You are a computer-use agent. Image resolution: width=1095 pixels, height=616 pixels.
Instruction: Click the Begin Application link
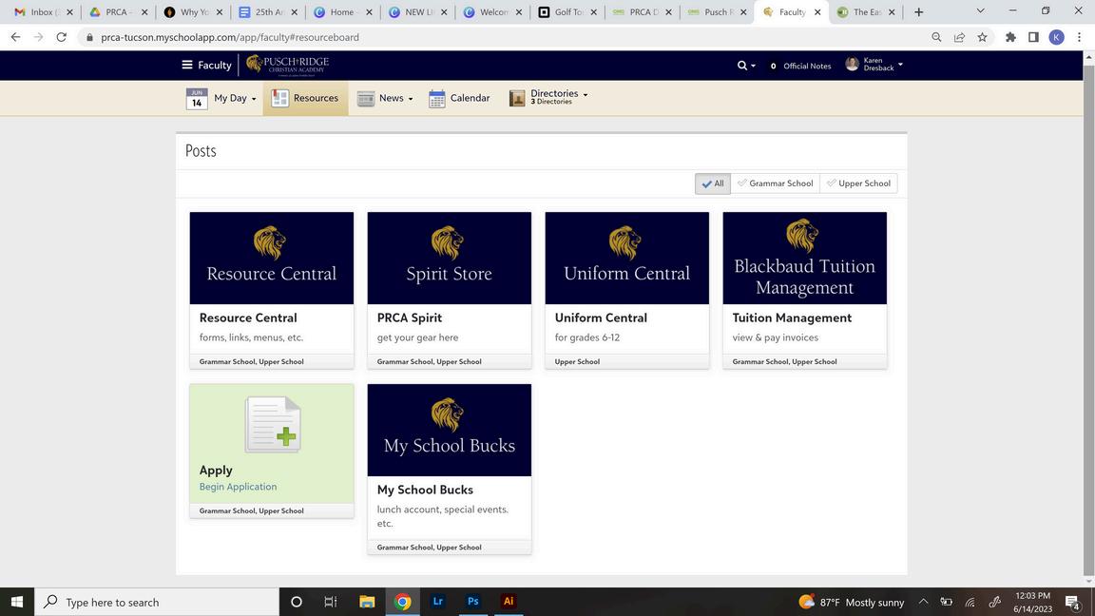click(x=238, y=487)
